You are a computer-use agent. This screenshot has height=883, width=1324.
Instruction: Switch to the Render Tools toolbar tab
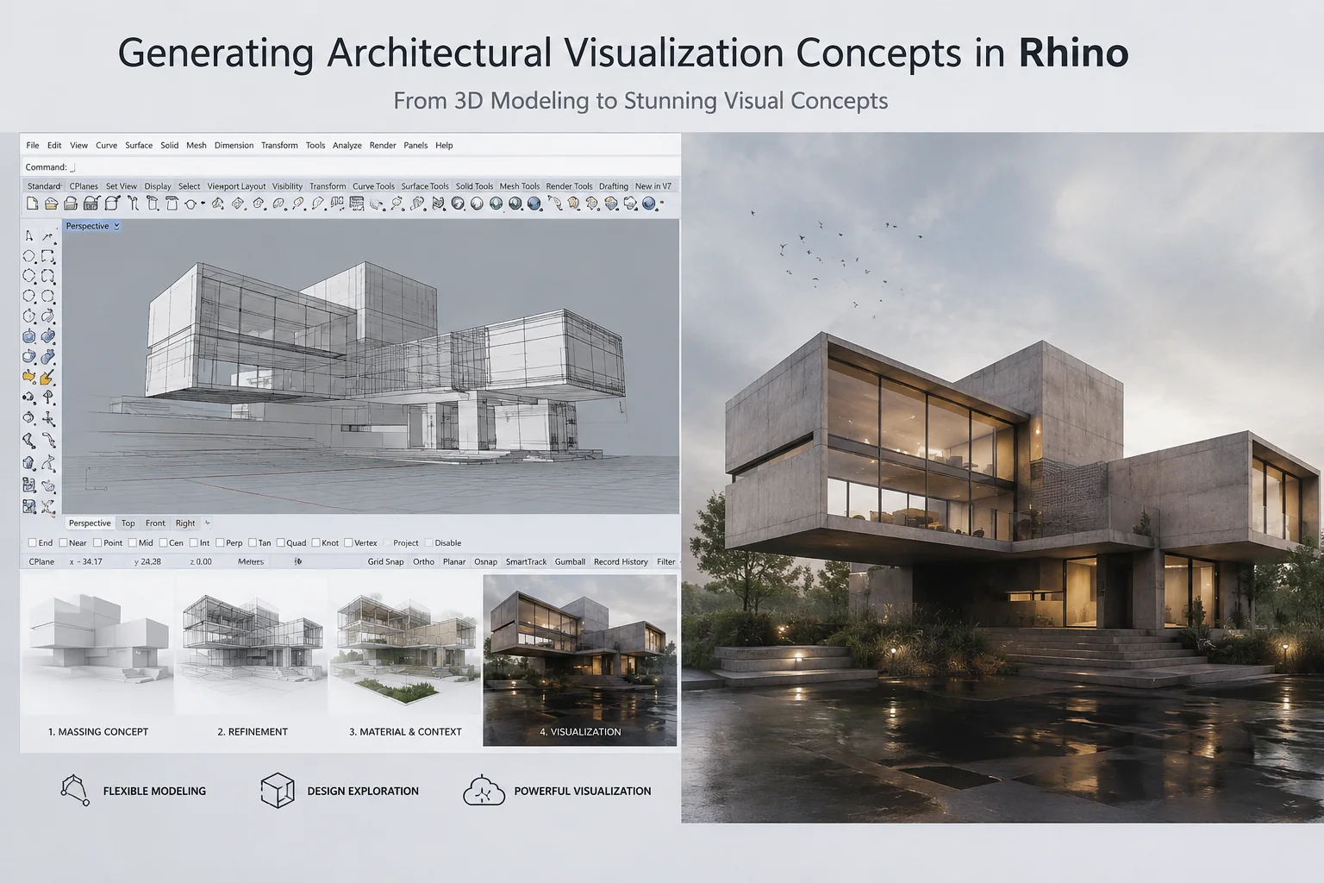tap(569, 186)
